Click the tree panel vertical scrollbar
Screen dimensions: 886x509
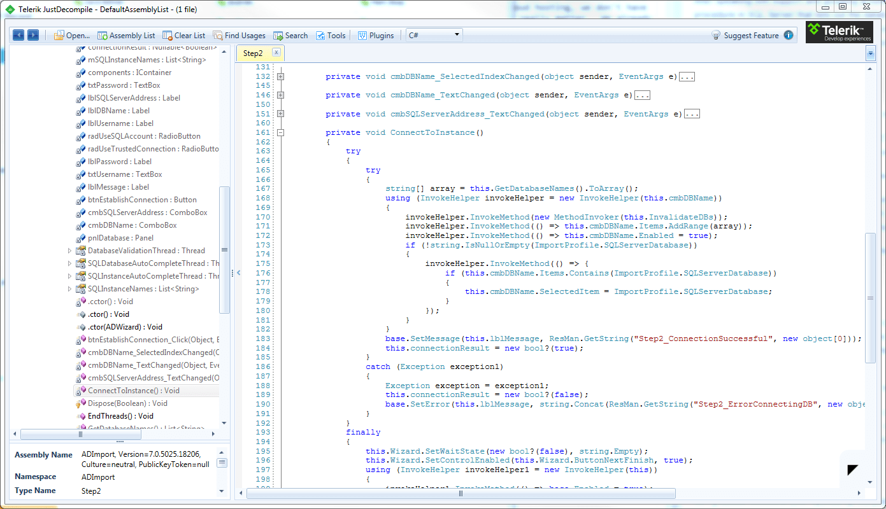click(224, 249)
